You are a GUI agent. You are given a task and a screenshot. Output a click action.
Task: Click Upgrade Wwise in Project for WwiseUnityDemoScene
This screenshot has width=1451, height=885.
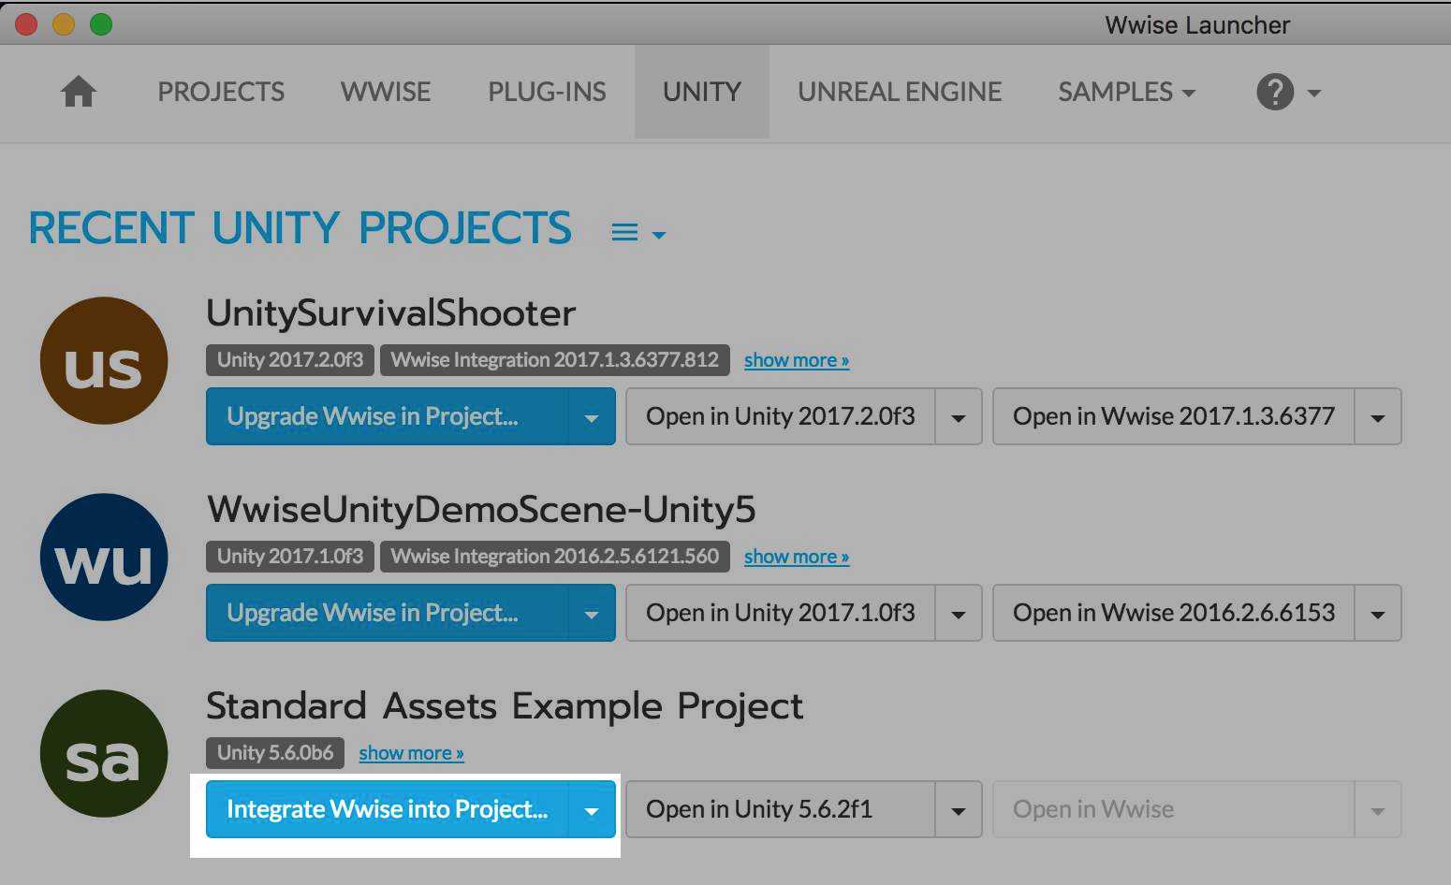click(x=373, y=613)
